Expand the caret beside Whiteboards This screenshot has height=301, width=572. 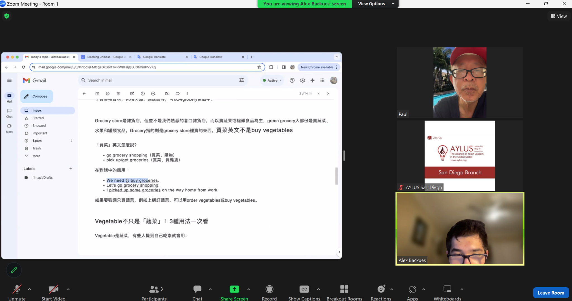coord(462,289)
